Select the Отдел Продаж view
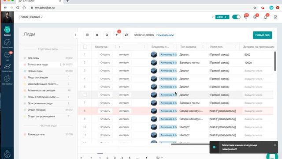Image resolution: width=282 pixels, height=159 pixels. click(x=48, y=110)
